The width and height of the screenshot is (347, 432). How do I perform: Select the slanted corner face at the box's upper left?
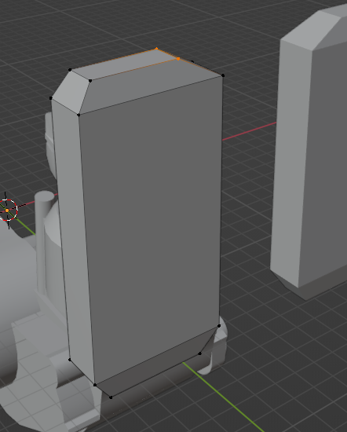click(71, 93)
